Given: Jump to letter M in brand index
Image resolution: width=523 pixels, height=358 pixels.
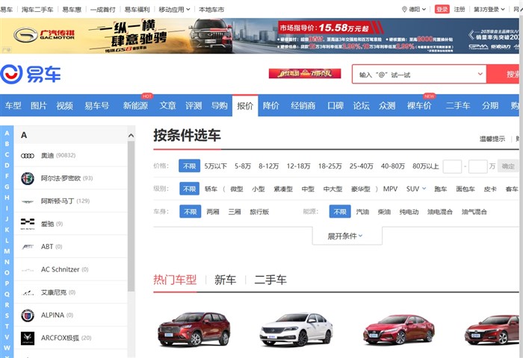Looking at the screenshot, I should (7, 251).
